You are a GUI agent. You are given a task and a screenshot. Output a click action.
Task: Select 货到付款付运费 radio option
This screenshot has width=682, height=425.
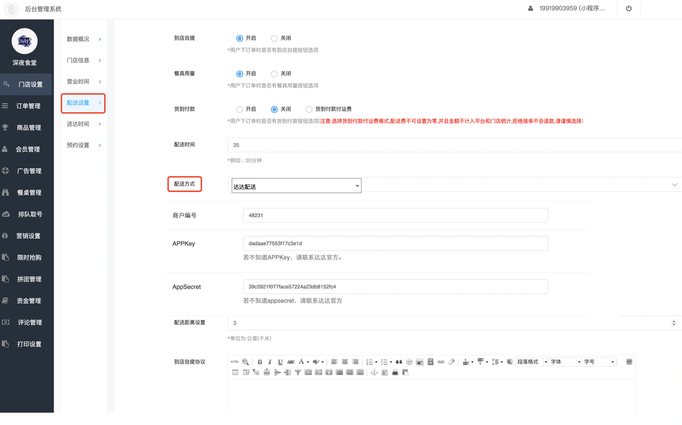[x=308, y=109]
